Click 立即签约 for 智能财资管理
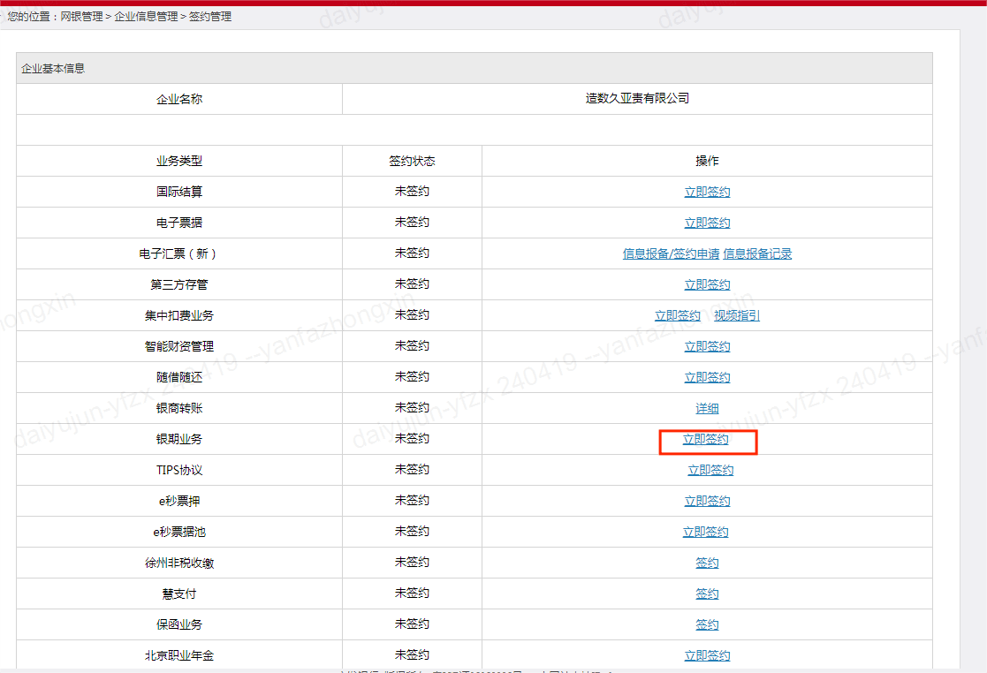This screenshot has height=673, width=987. pos(707,346)
